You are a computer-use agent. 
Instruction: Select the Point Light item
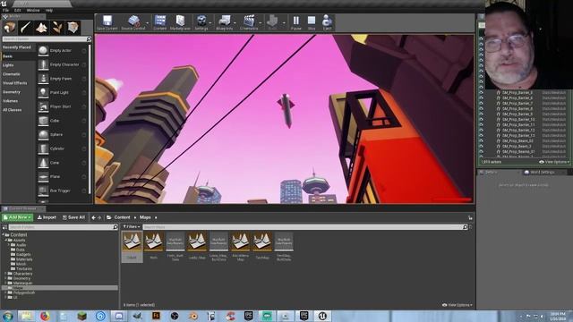62,93
